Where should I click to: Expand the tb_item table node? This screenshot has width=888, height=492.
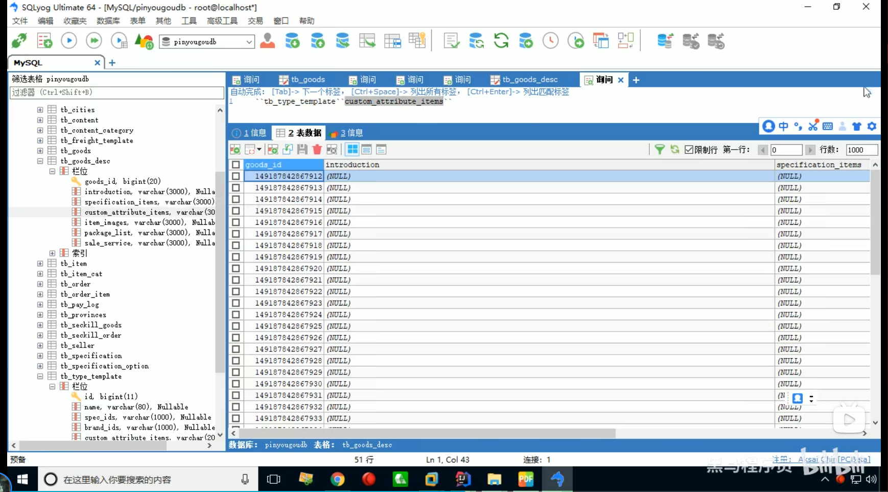[40, 263]
